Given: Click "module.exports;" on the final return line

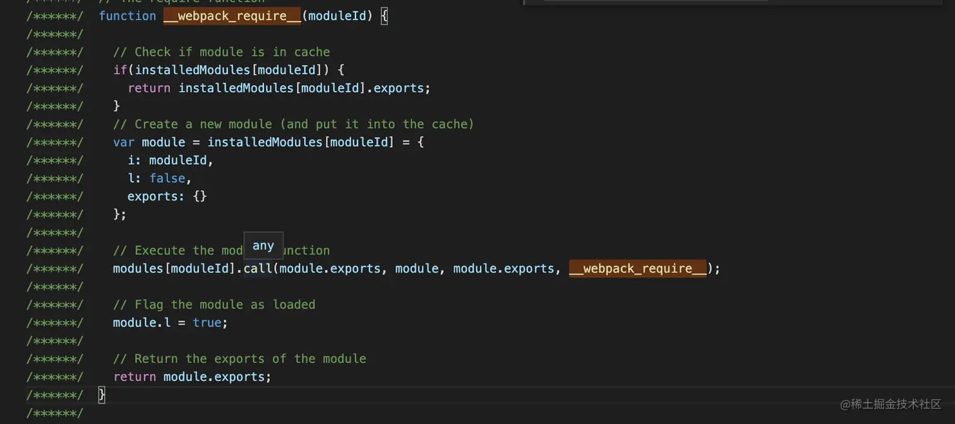Looking at the screenshot, I should [218, 377].
